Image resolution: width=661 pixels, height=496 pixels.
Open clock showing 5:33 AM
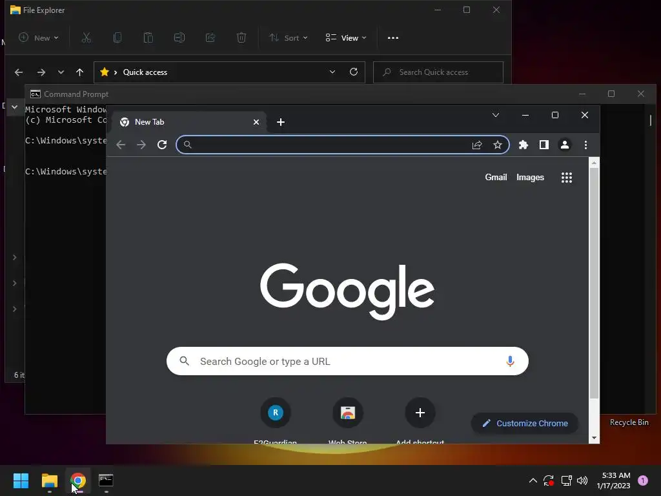[x=614, y=480]
